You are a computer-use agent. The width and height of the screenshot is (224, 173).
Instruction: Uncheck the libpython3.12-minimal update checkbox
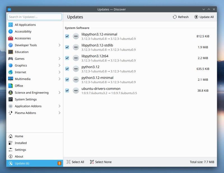pyautogui.click(x=67, y=36)
